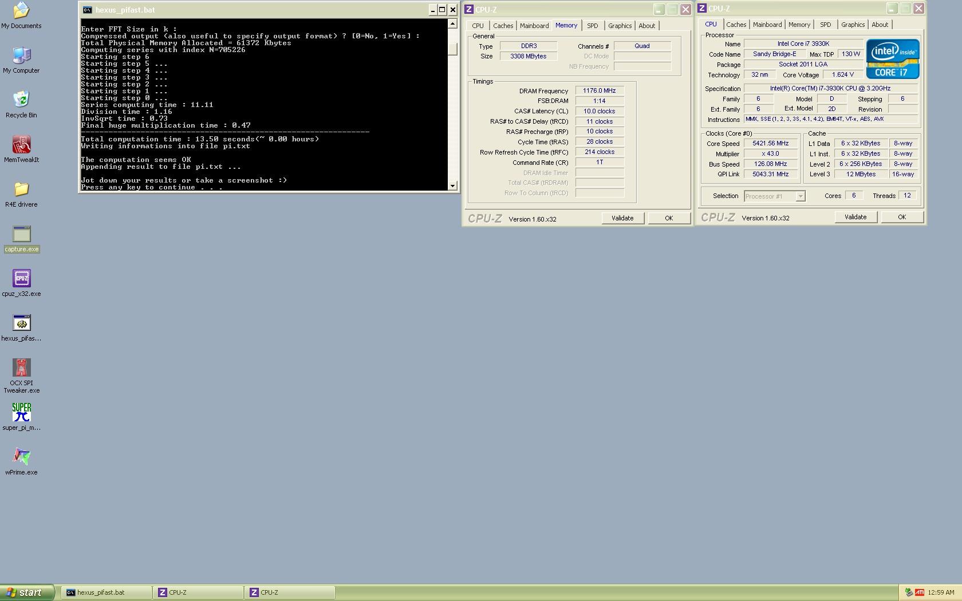Click CAS# Latency value 10.0 clocks
This screenshot has width=962, height=601.
tap(600, 111)
